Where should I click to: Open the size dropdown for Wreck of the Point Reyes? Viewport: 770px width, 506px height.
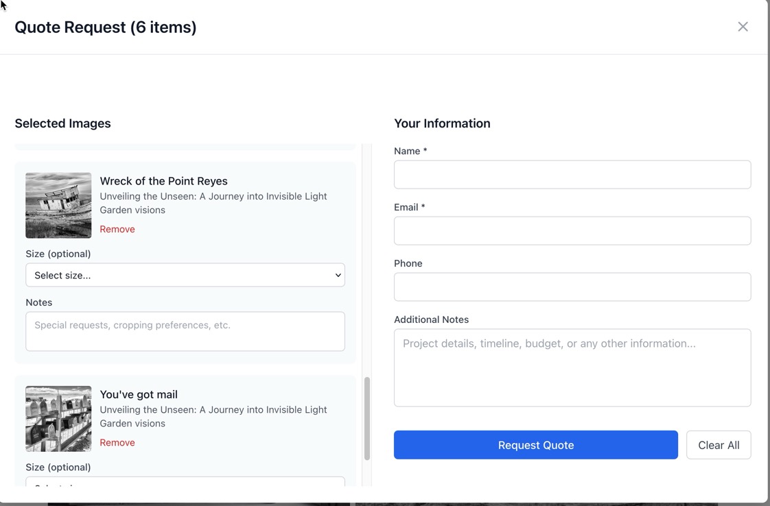coord(185,275)
